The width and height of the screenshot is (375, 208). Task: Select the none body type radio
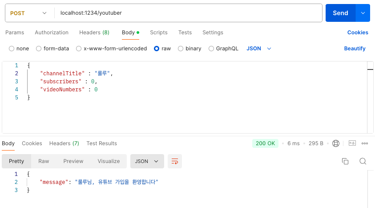pyautogui.click(x=12, y=49)
